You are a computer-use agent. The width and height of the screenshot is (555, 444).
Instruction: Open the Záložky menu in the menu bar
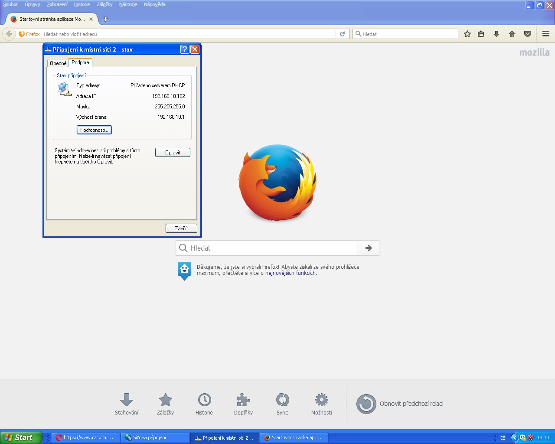pos(104,4)
